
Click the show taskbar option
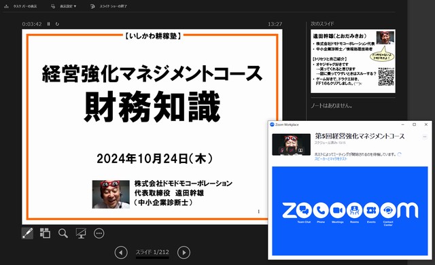(x=21, y=6)
